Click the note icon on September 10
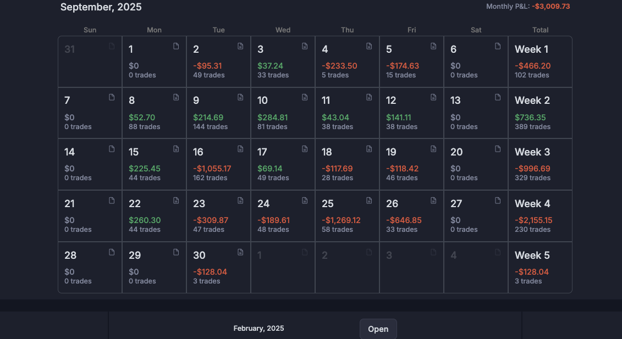The height and width of the screenshot is (339, 622). (305, 97)
